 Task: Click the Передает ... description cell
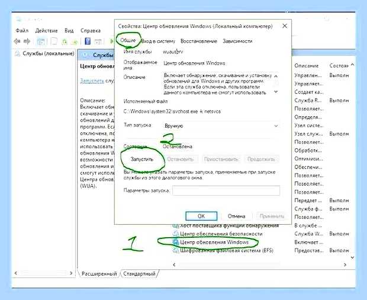click(308, 200)
